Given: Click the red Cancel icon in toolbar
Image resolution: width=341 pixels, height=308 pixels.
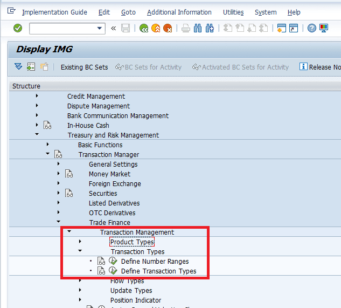Looking at the screenshot, I should pos(168,28).
